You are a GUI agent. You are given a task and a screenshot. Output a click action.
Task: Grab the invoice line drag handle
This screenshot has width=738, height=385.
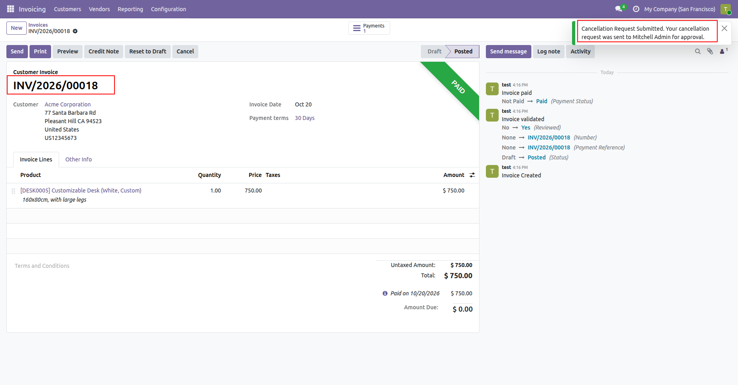[x=13, y=191]
